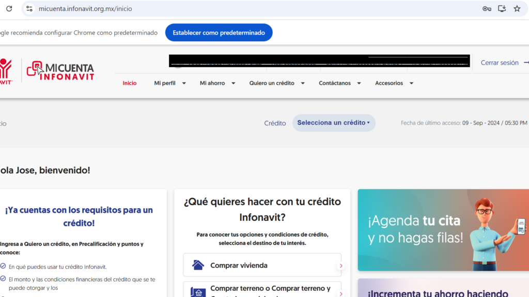Select the Comprar vivienda option

click(262, 266)
